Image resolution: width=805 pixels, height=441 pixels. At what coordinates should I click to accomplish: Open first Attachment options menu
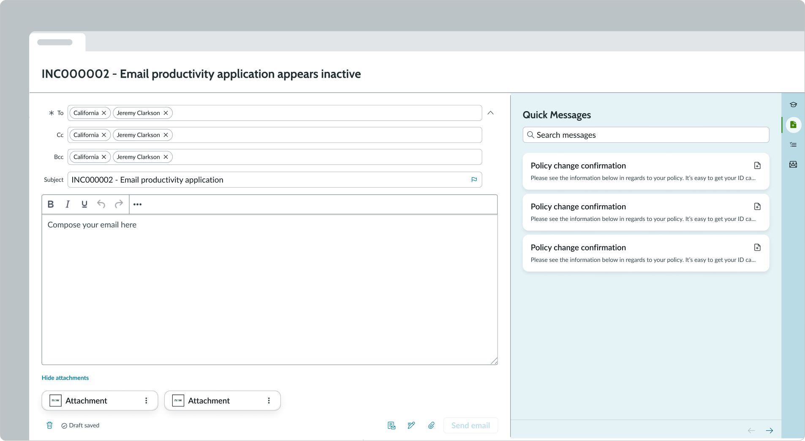coord(146,401)
